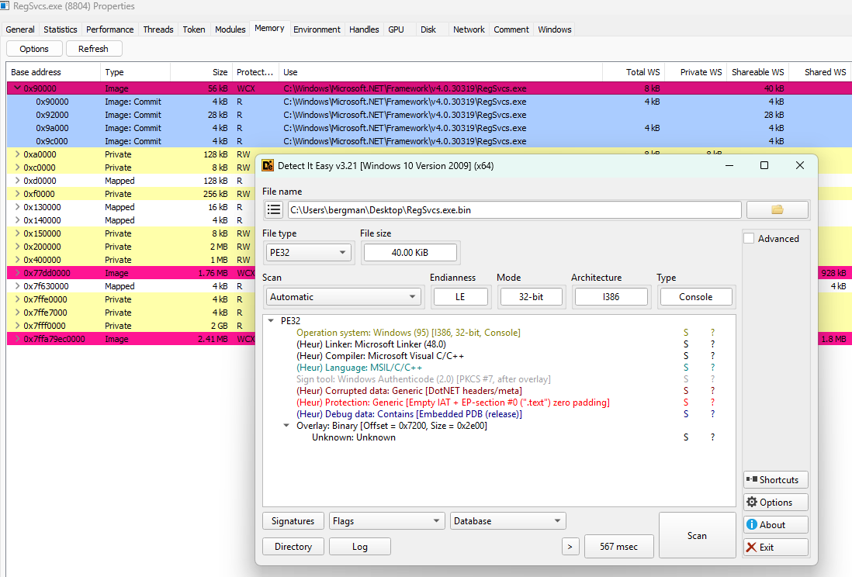Click the file name path field
The image size is (852, 577).
coord(514,209)
